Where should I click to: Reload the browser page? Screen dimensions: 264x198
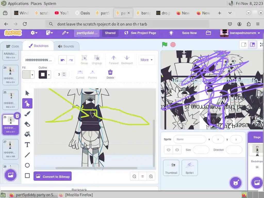tap(25, 24)
